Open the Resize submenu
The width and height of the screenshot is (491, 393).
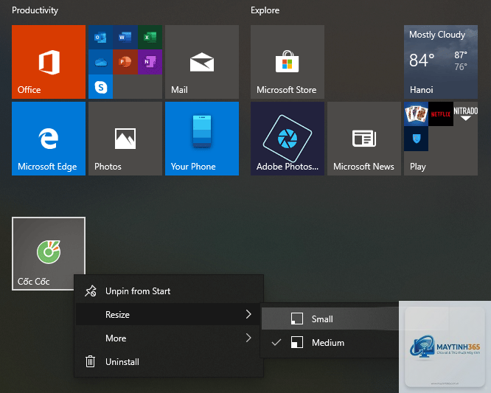(169, 314)
